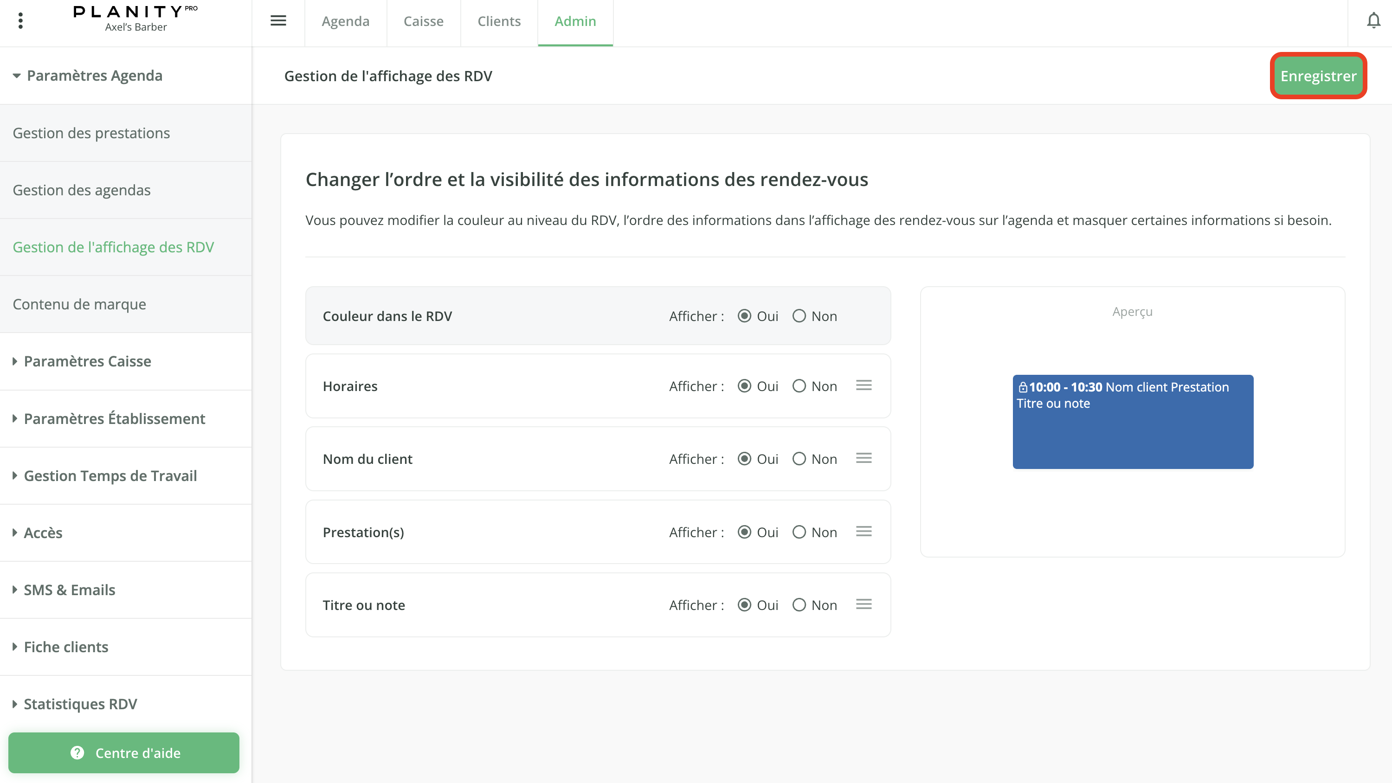
Task: Click the blue appointment preview block
Action: pyautogui.click(x=1133, y=422)
